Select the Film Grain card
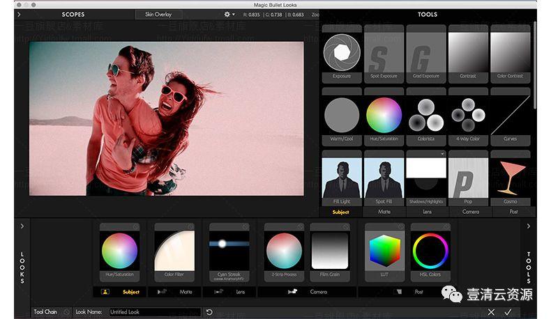Screen dimensions: 551x319 coord(330,252)
